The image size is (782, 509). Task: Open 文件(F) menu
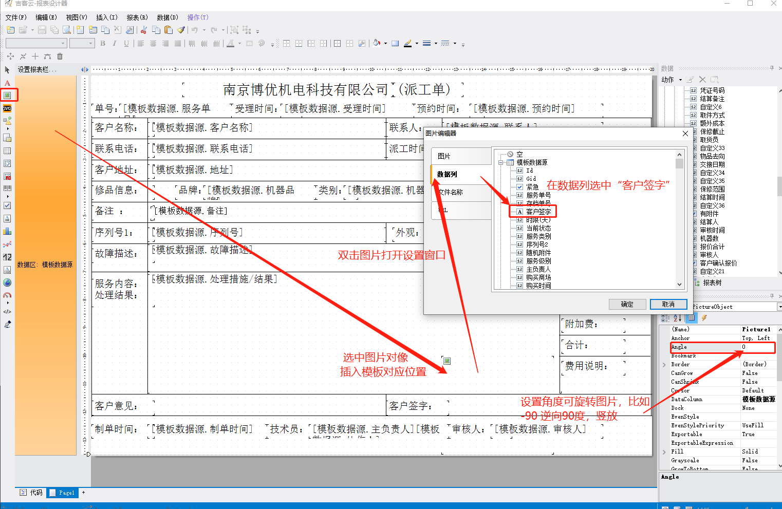click(16, 17)
